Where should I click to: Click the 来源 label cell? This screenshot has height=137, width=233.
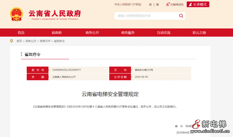point(38,77)
